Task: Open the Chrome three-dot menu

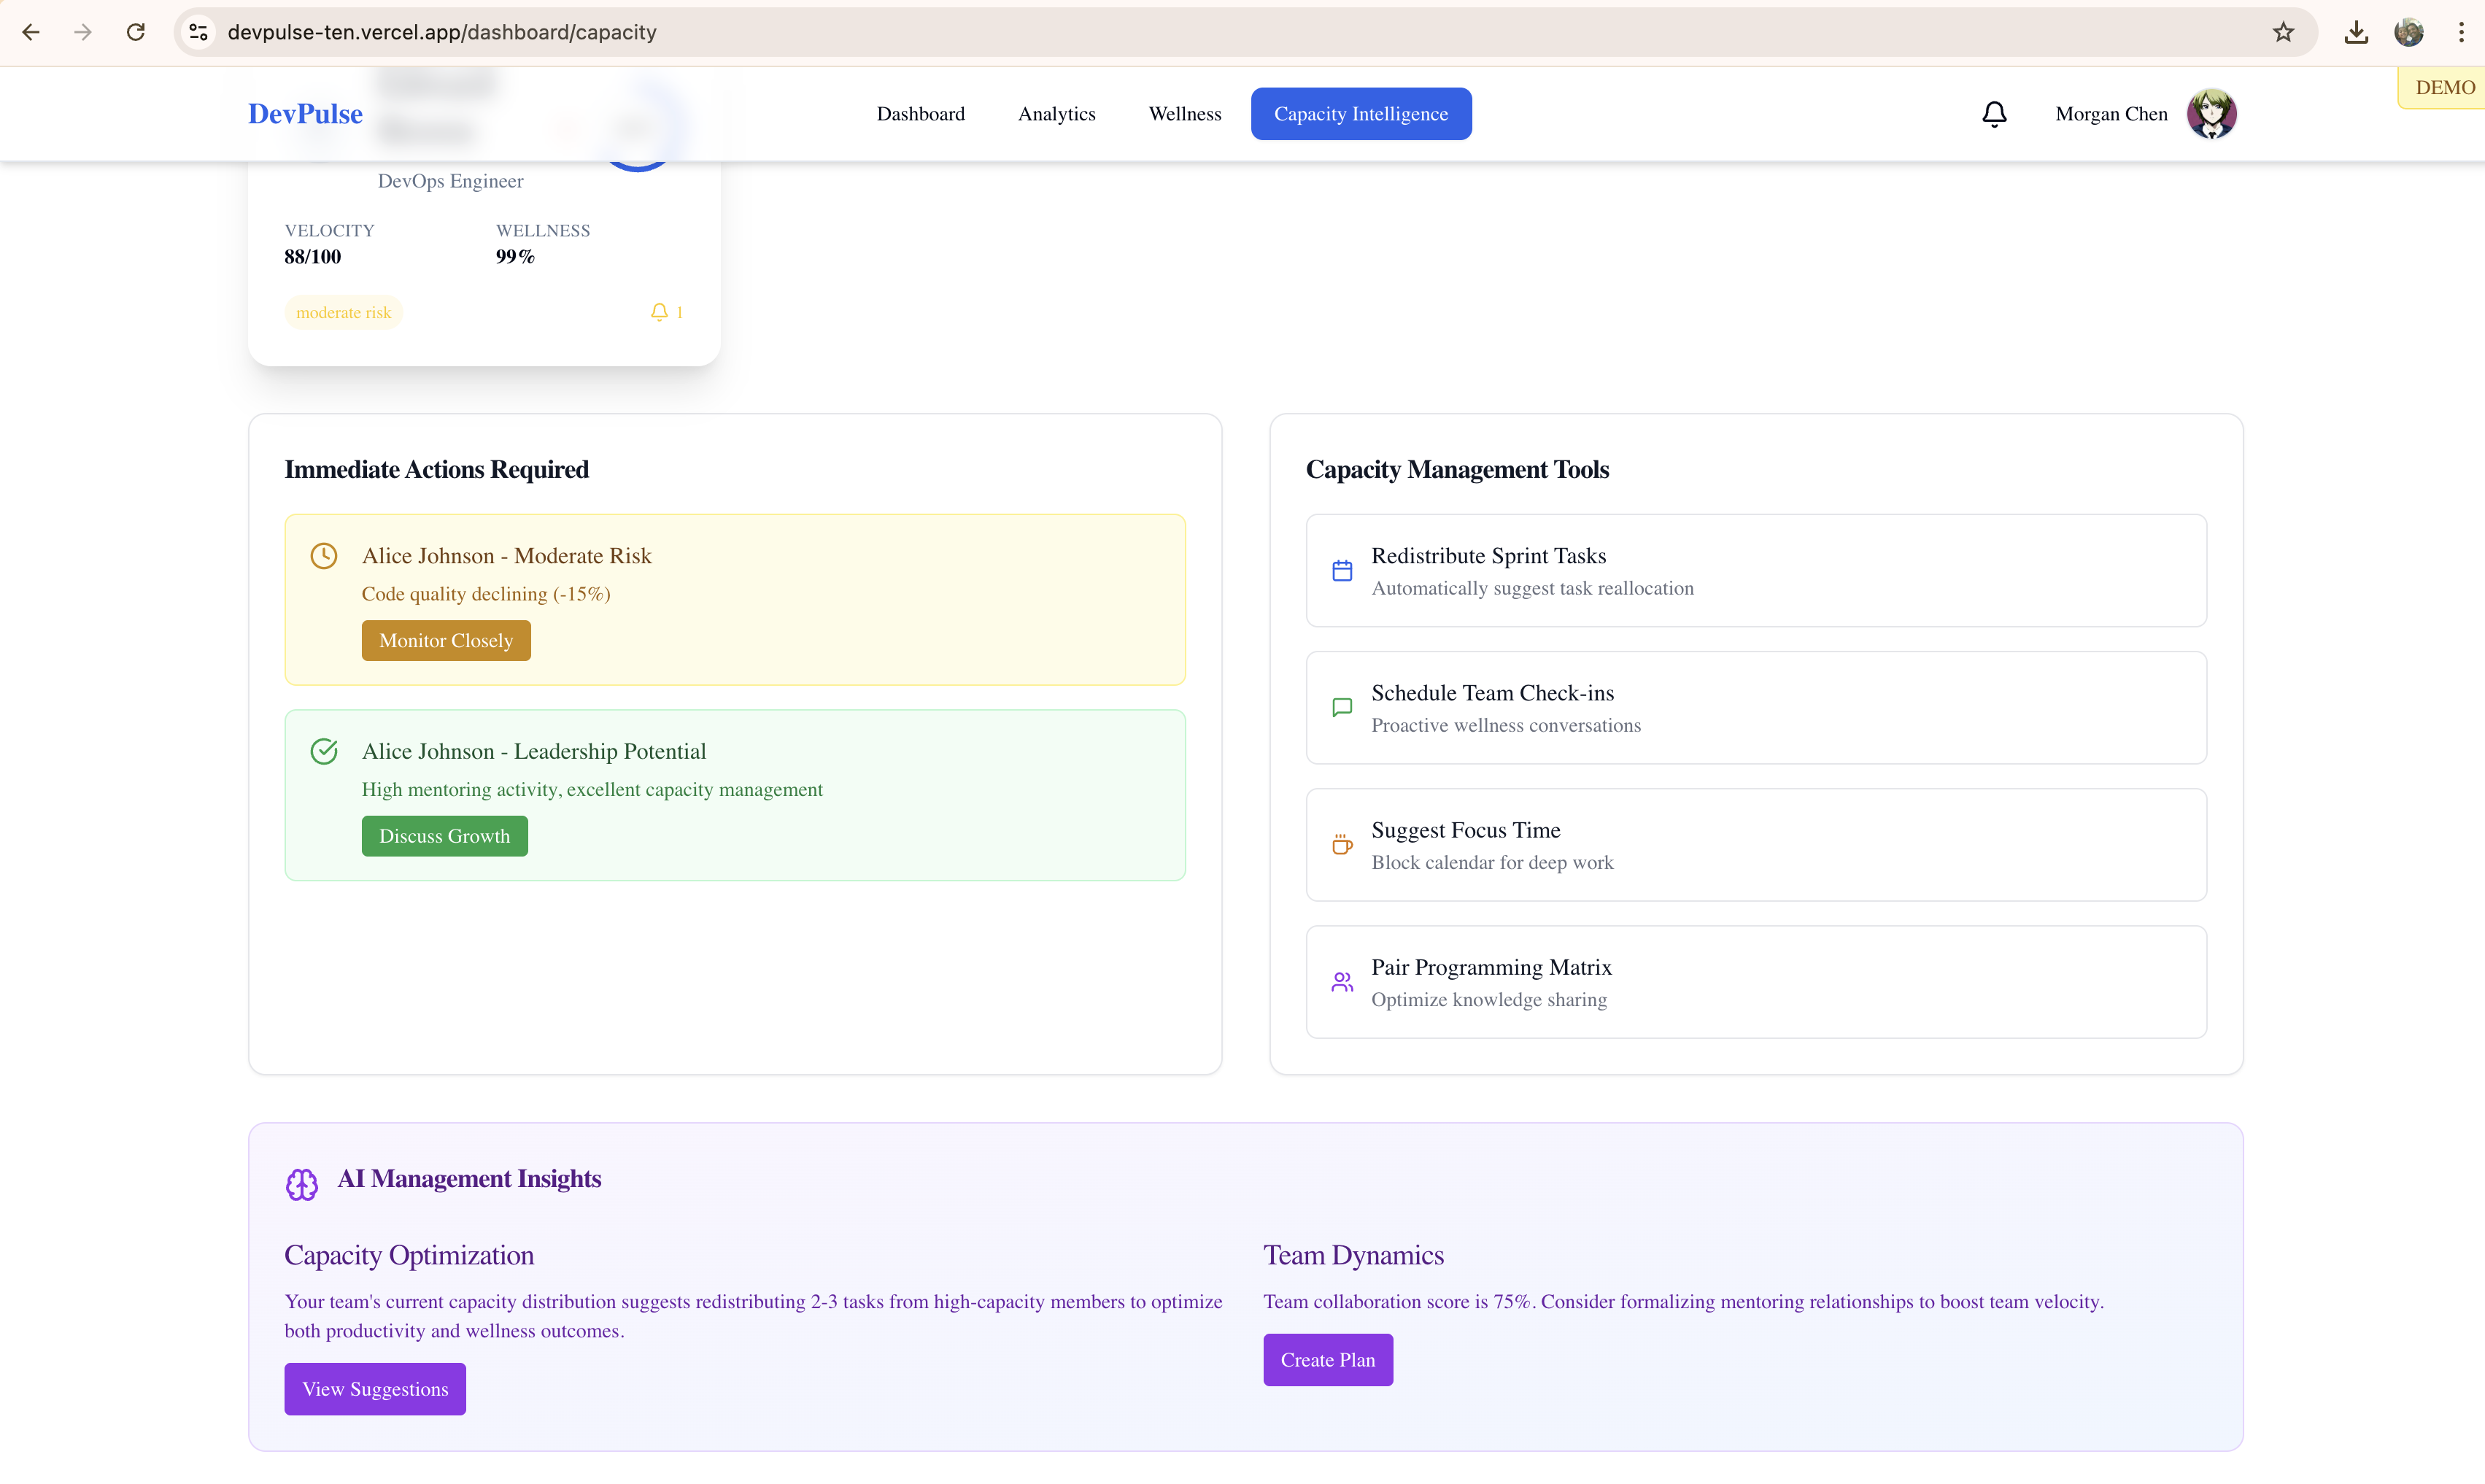Action: pos(2461,32)
